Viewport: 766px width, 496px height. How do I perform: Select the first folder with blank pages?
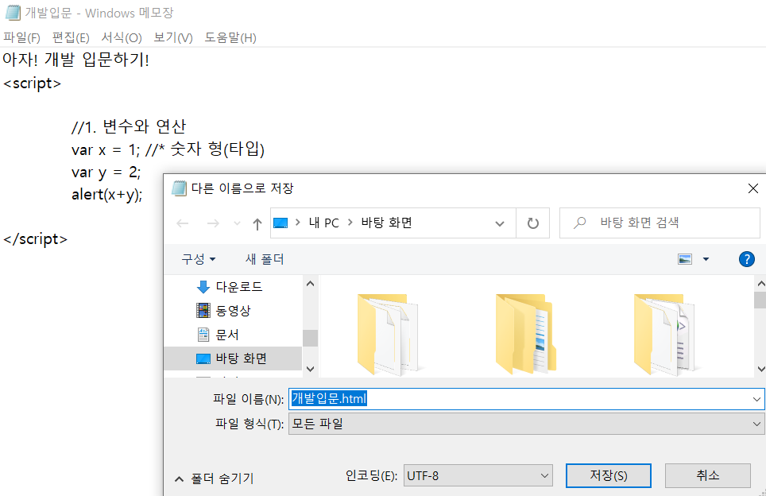389,335
